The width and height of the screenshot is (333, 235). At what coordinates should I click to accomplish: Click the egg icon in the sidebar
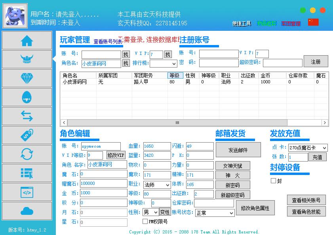click(x=27, y=97)
